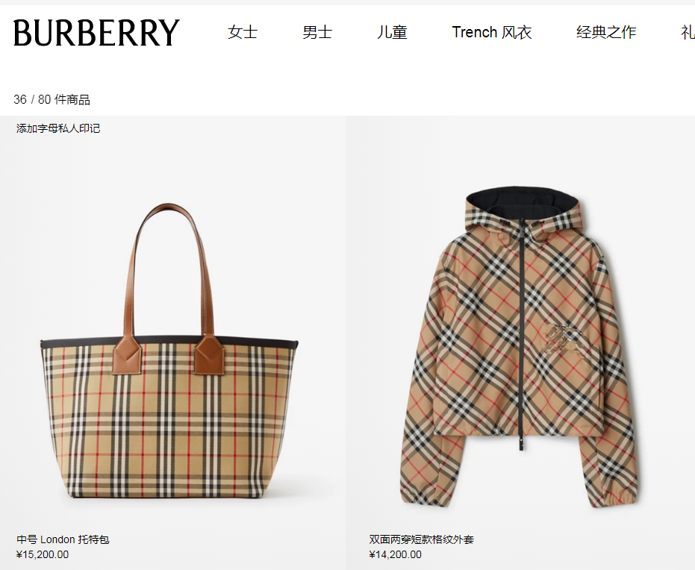The image size is (695, 570).
Task: Select the 儿童 navigation item
Action: tap(392, 32)
